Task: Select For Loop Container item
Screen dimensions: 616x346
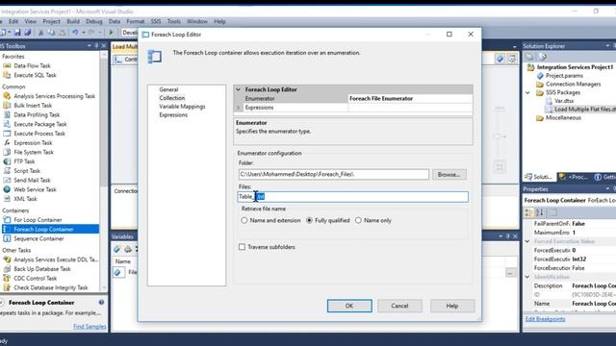Action: 38,220
